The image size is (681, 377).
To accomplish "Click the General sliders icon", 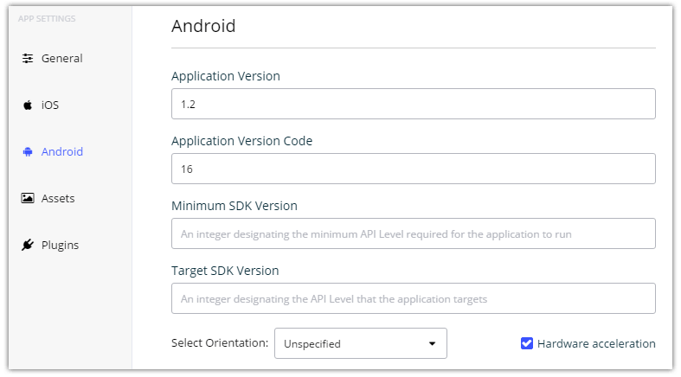I will click(x=28, y=58).
